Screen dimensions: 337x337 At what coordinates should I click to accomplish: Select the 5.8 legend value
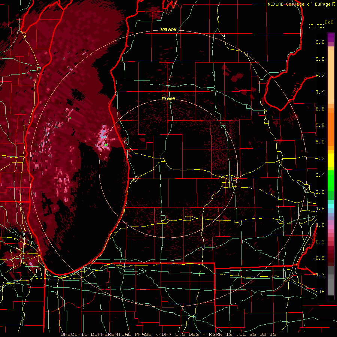(320, 125)
